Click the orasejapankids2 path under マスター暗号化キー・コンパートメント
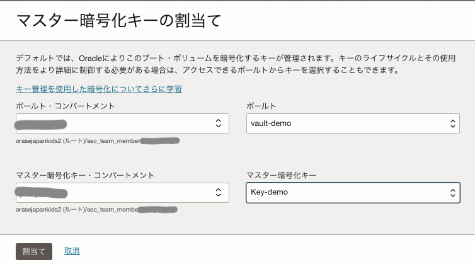Viewport: 475px width, 267px height. tap(76, 209)
